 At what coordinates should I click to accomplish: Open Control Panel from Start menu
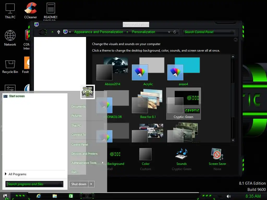coord(80,145)
